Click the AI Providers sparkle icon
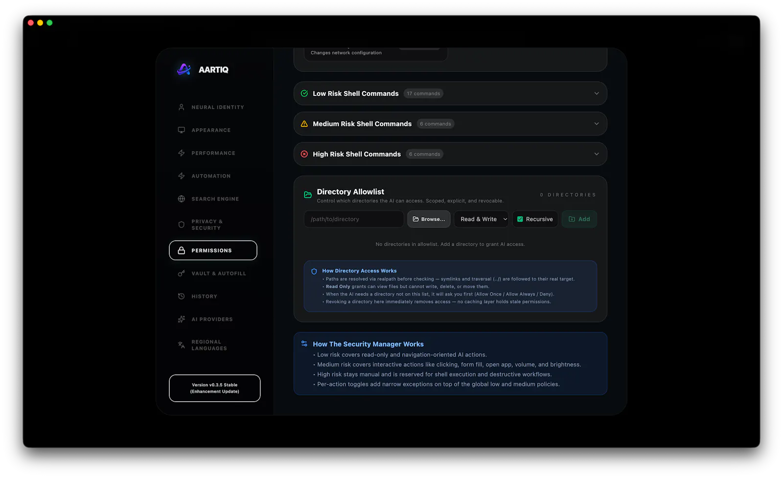 pos(182,319)
